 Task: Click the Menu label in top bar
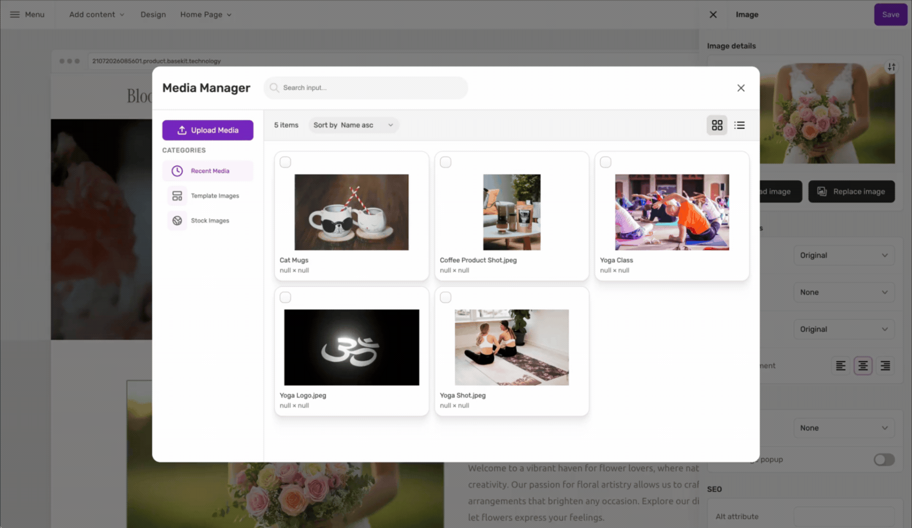(35, 15)
